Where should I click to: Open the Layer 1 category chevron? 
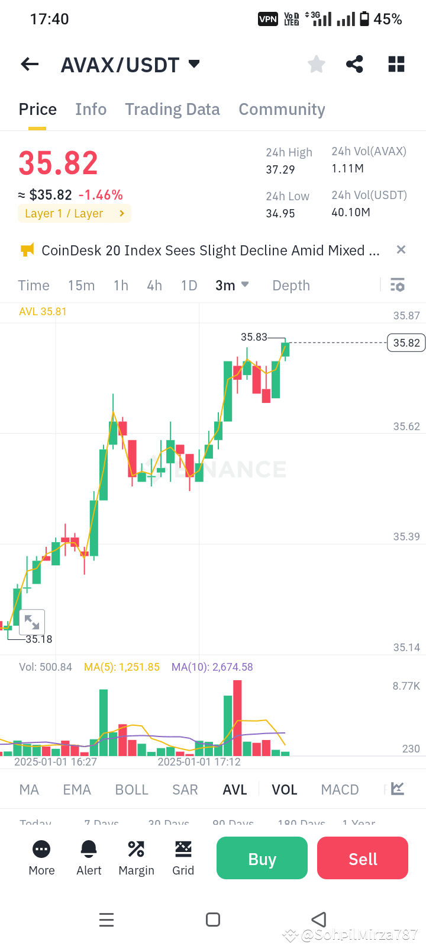coord(122,213)
